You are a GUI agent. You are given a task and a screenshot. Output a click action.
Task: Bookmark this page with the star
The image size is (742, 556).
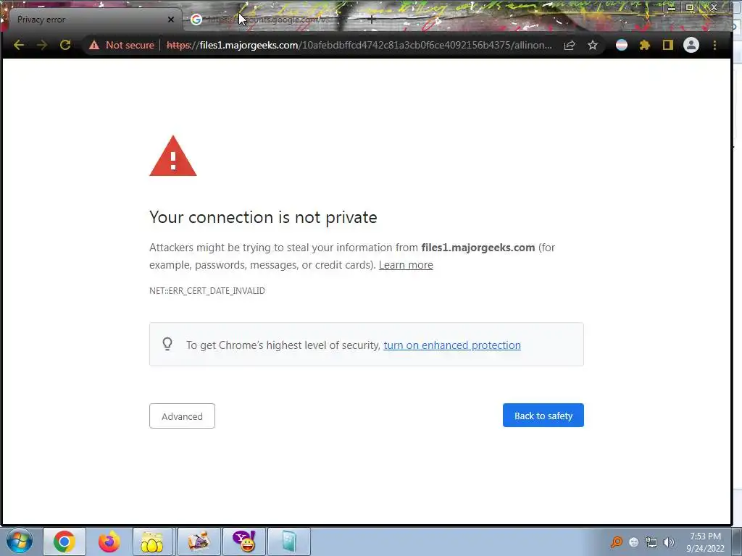click(593, 45)
